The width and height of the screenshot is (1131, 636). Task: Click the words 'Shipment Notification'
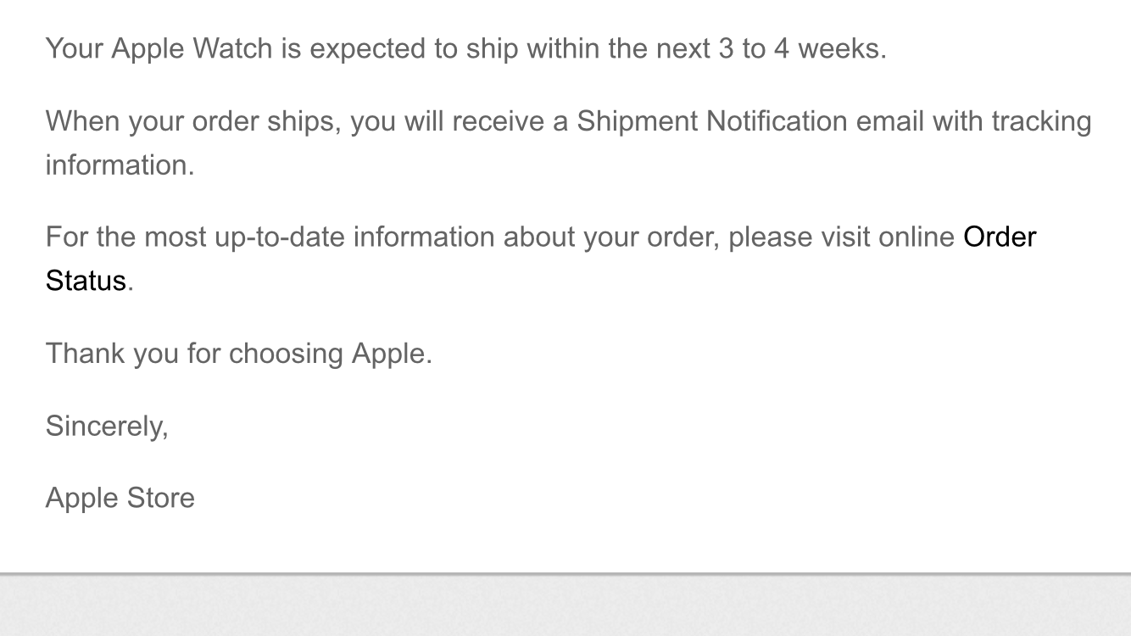(711, 121)
